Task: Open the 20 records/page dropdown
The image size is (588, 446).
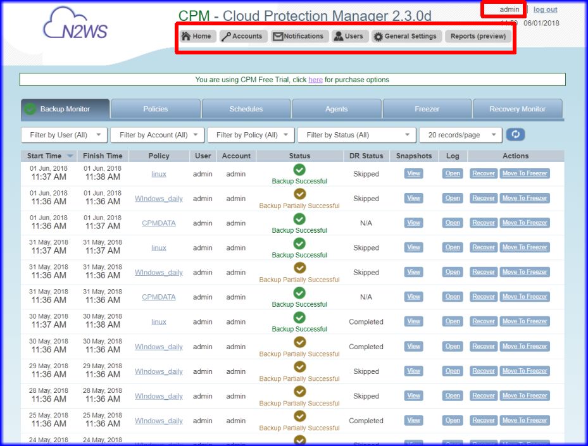Action: [x=461, y=135]
